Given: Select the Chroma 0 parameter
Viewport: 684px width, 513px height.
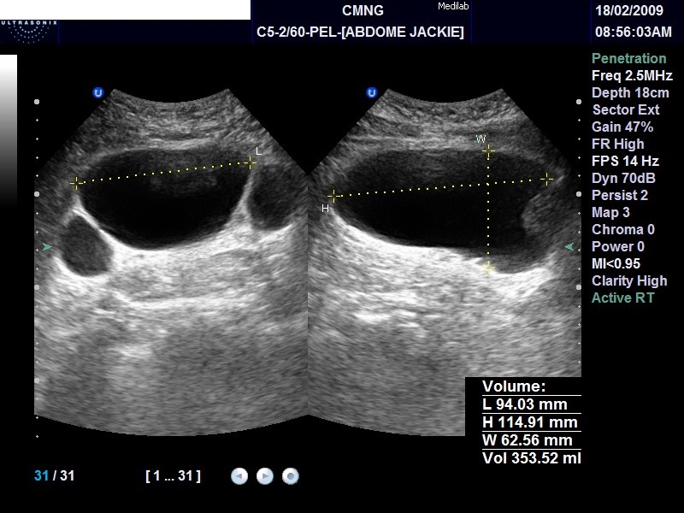Looking at the screenshot, I should pos(623,229).
